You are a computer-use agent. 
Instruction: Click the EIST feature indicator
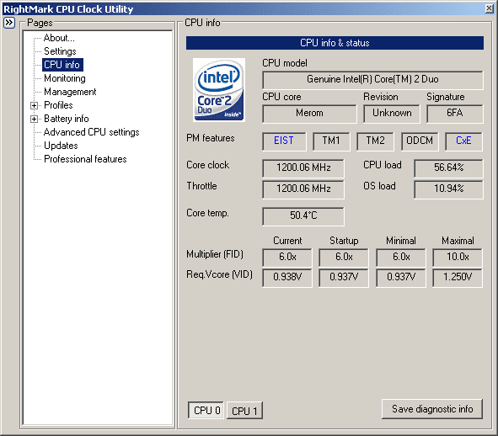(284, 141)
